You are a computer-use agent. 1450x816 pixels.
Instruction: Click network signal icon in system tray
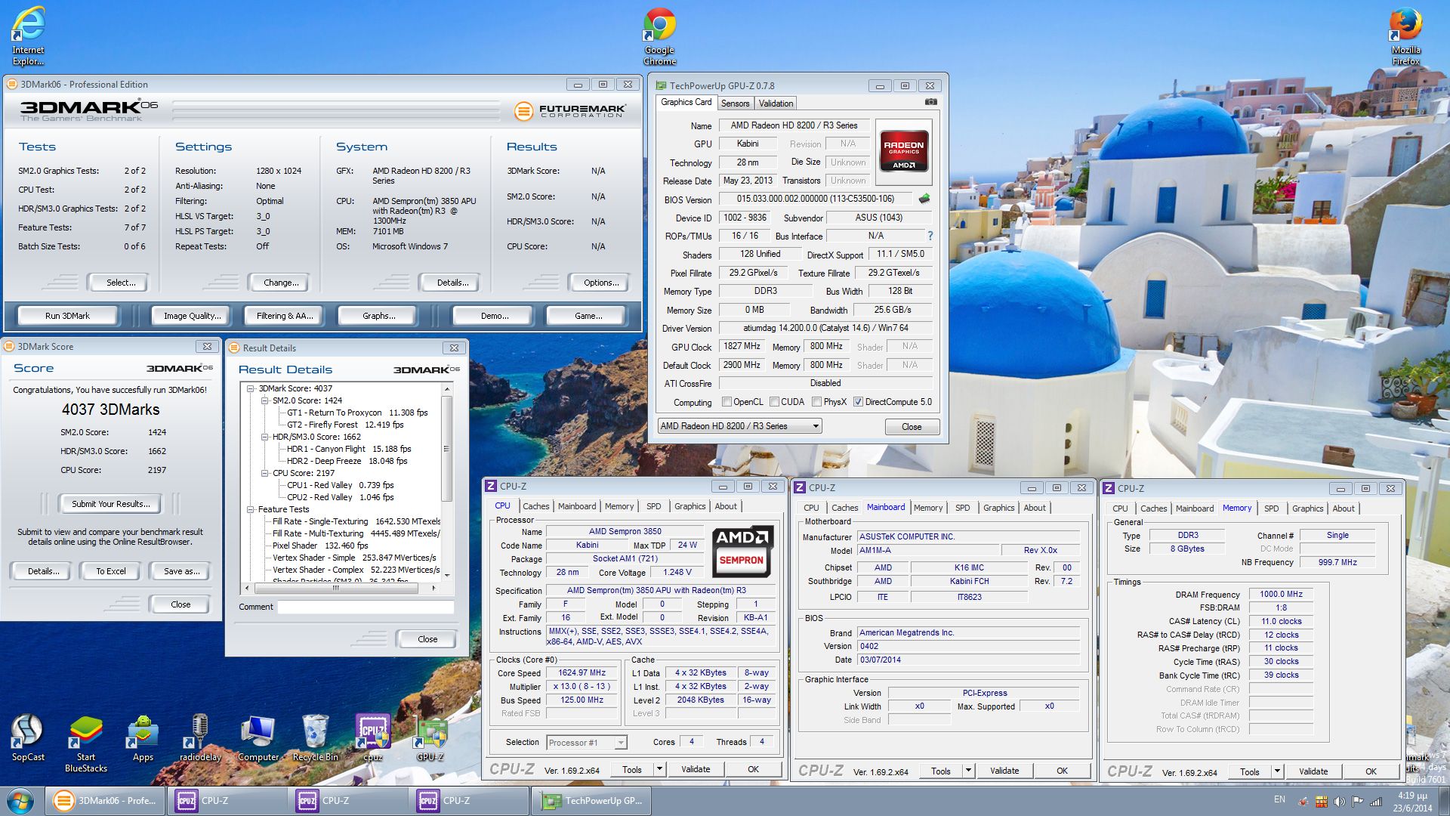[x=1376, y=801]
